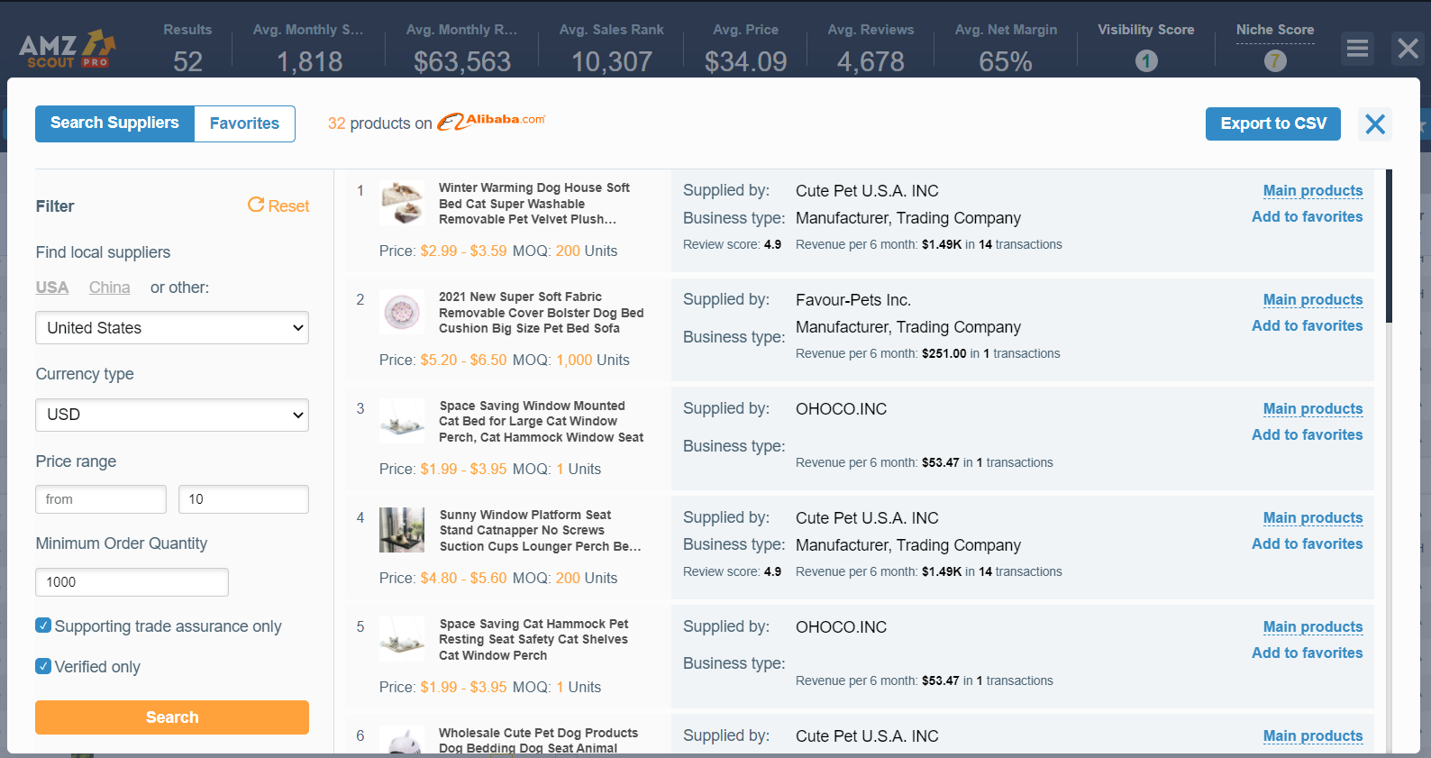
Task: Switch to the Favorites tab
Action: pos(244,123)
